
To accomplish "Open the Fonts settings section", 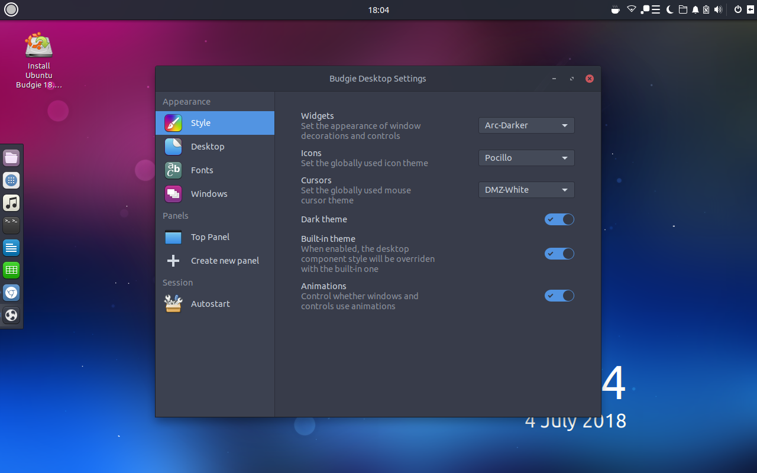I will pos(215,170).
